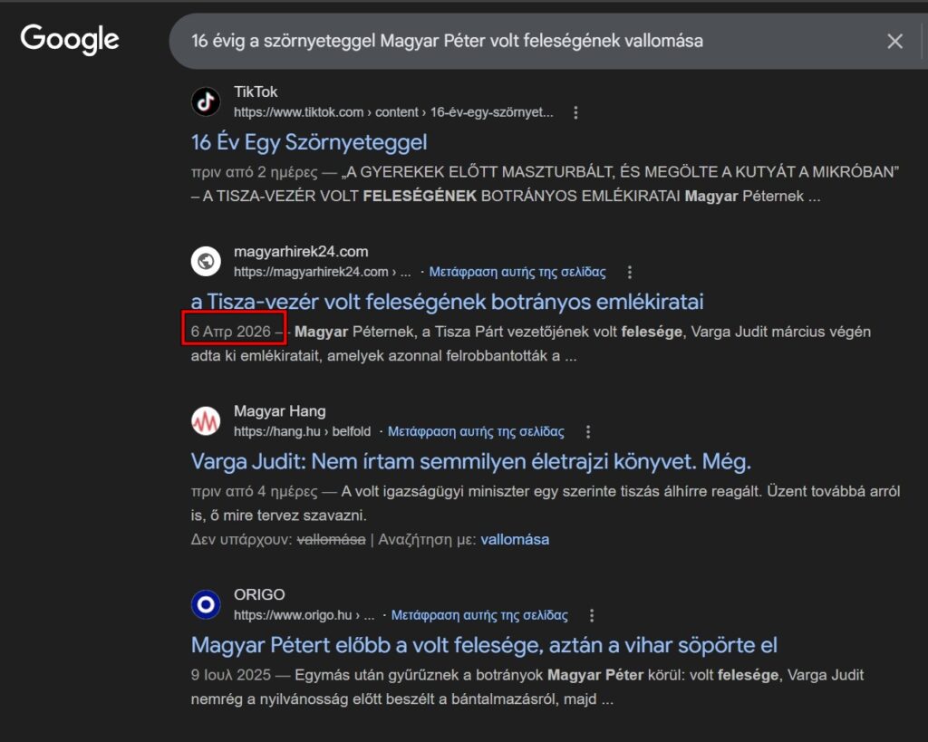The image size is (928, 742).
Task: Search with the required term "vallomása"
Action: (x=515, y=539)
